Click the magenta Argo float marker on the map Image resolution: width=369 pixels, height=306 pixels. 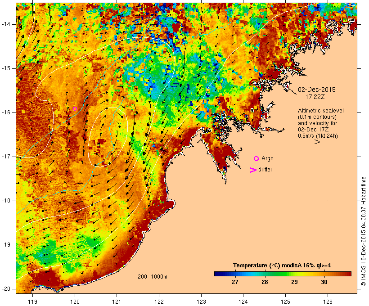75,108
